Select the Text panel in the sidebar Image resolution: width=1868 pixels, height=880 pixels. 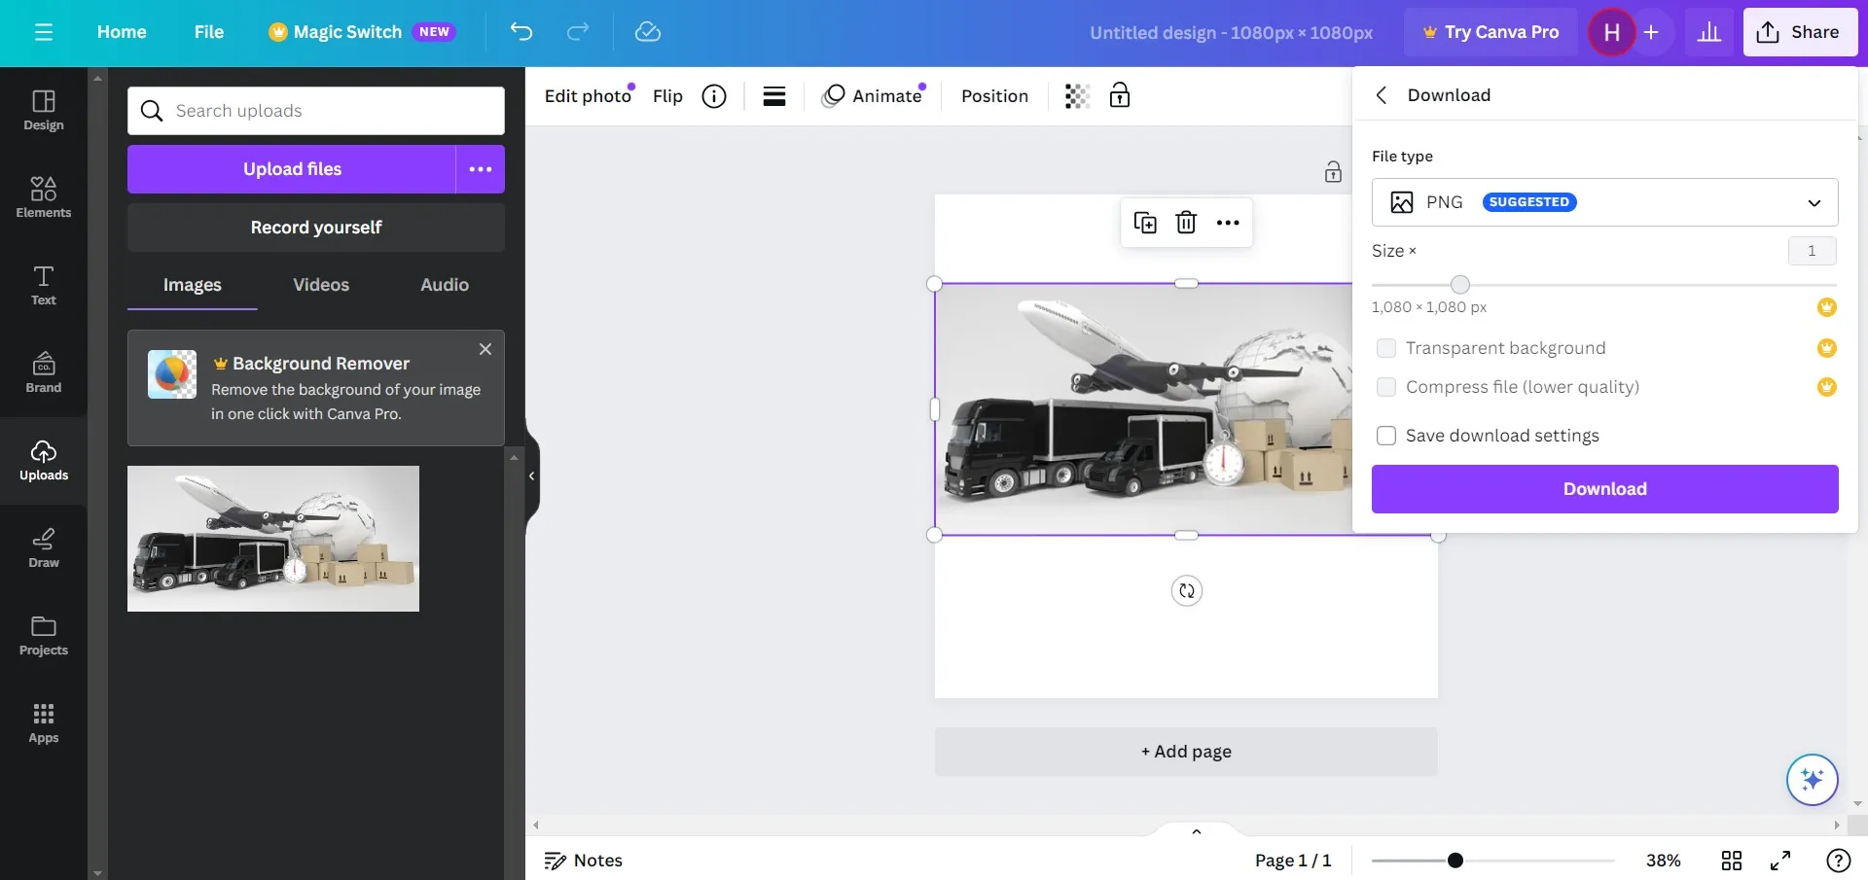[x=43, y=284]
